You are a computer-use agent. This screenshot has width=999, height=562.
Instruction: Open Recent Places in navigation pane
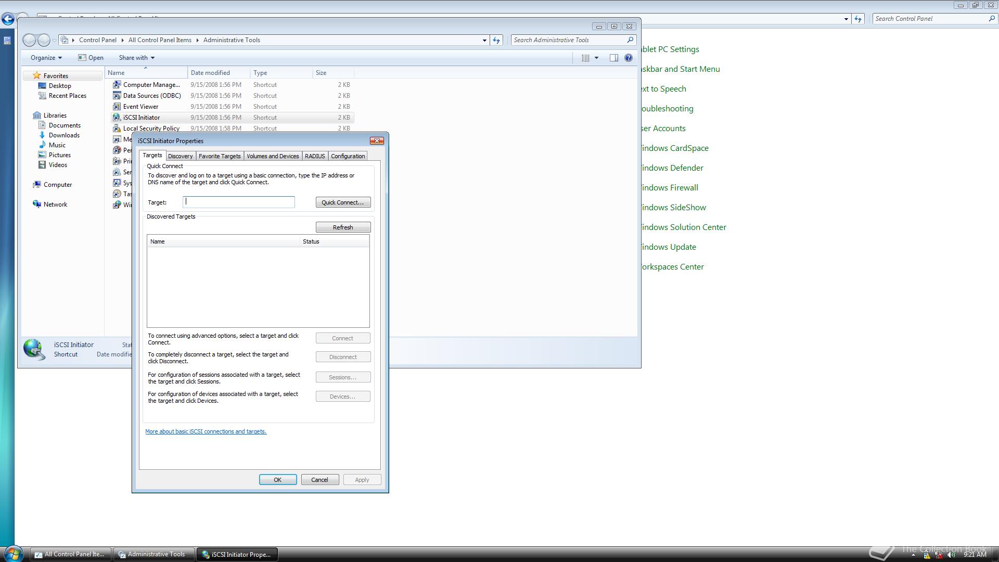(x=67, y=96)
